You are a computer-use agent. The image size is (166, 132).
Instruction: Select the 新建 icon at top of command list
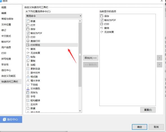28,21
